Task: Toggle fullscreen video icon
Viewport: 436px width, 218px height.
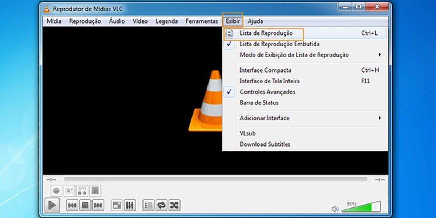Action: pyautogui.click(x=117, y=205)
